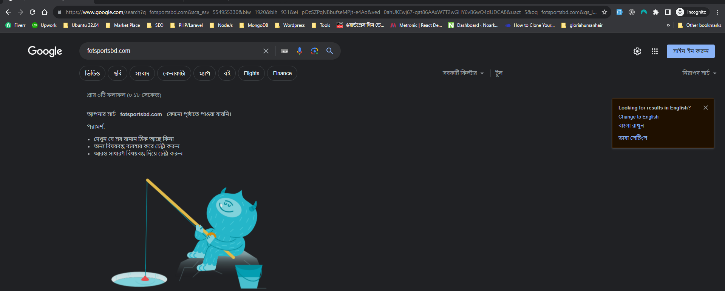Screen dimensions: 725x291
Task: Select the Flights filter tab
Action: [251, 73]
